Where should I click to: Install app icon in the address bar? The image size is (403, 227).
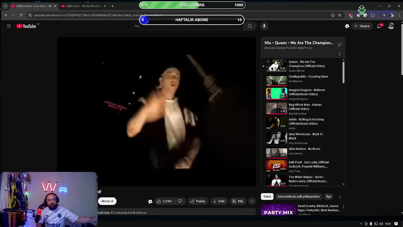pyautogui.click(x=333, y=15)
